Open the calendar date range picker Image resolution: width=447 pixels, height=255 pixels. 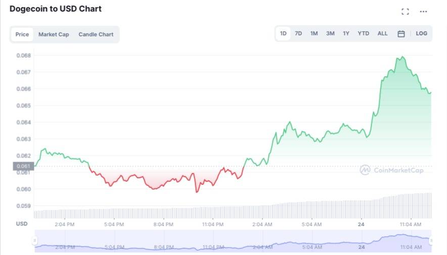pos(401,34)
